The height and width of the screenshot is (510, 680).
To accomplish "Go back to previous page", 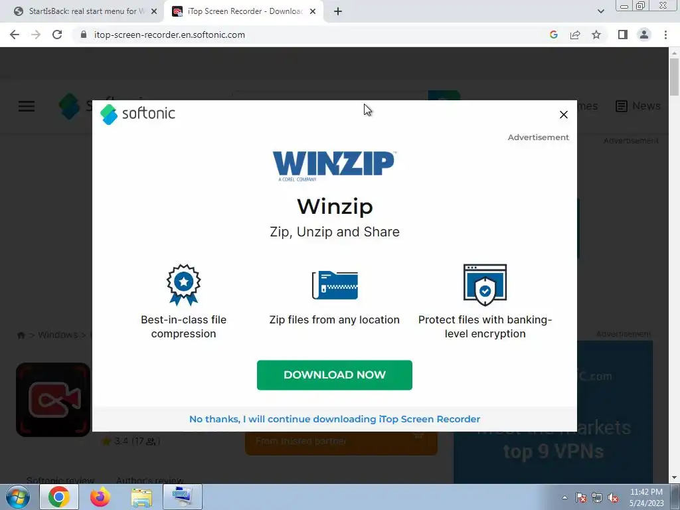I will [x=15, y=35].
